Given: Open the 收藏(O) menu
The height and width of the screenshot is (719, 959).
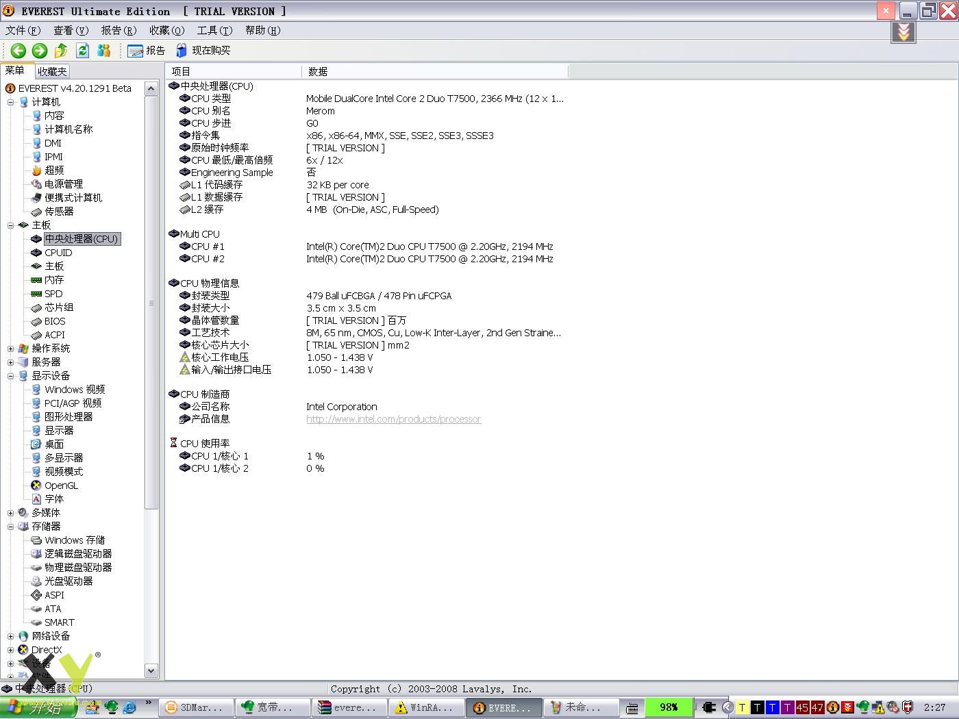Looking at the screenshot, I should [167, 30].
